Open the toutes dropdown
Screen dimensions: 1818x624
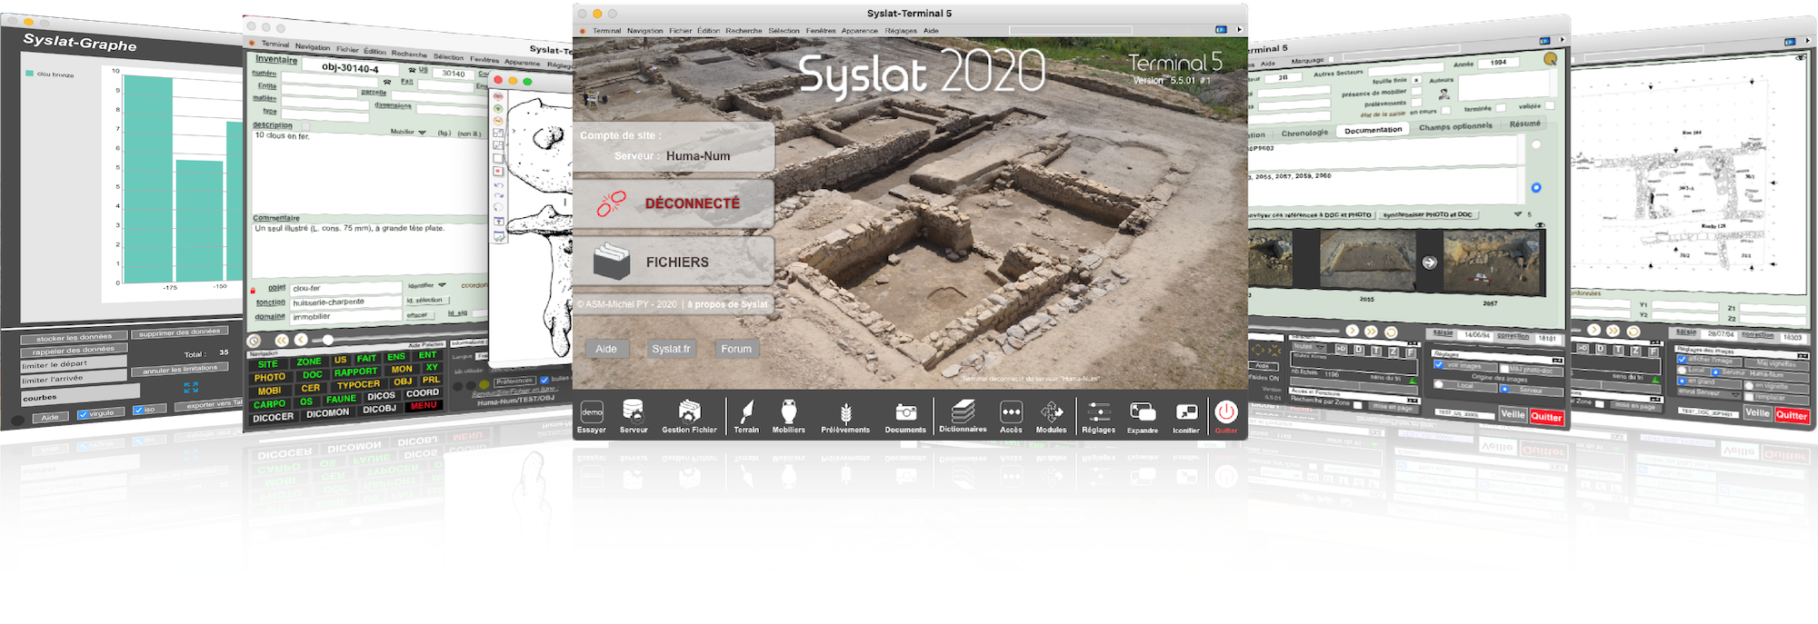1310,347
